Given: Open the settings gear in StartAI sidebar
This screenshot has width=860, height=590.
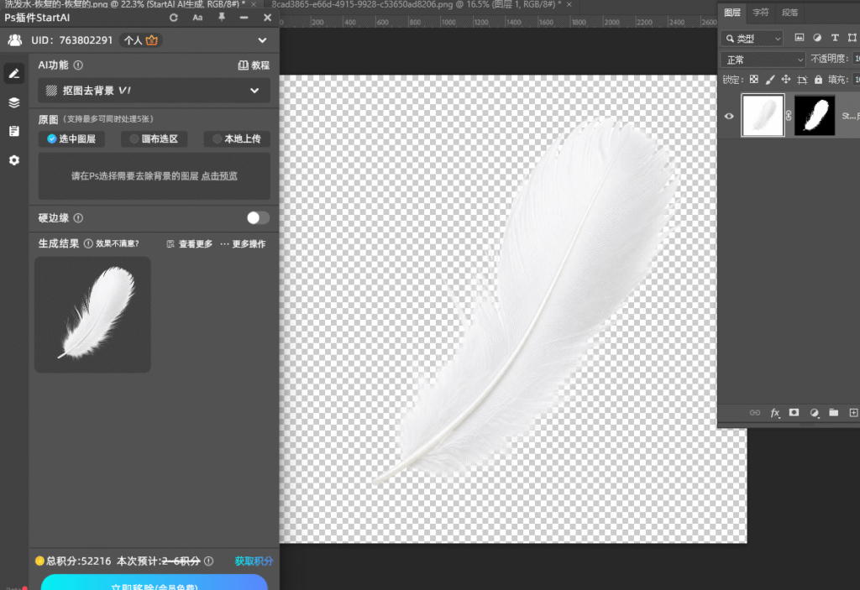Looking at the screenshot, I should point(14,160).
